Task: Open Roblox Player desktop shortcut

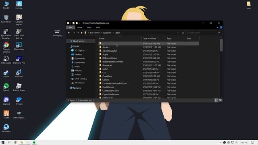Action: (19, 87)
